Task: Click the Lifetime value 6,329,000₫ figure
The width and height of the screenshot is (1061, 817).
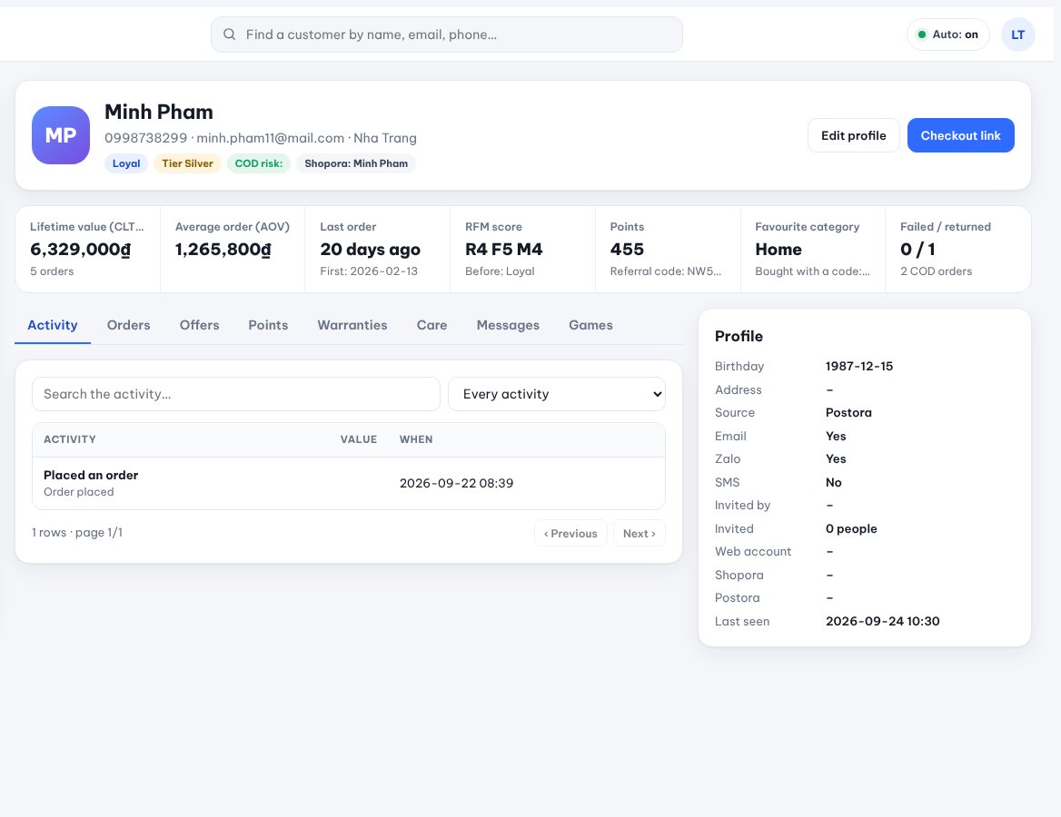Action: point(81,250)
